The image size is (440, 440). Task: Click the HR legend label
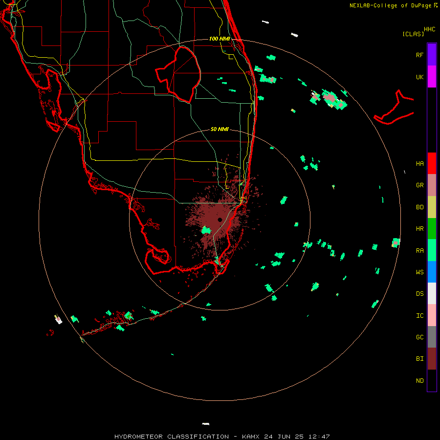pyautogui.click(x=419, y=229)
